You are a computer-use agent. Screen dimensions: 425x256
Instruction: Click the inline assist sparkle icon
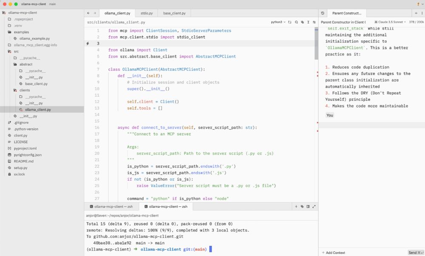click(x=302, y=22)
